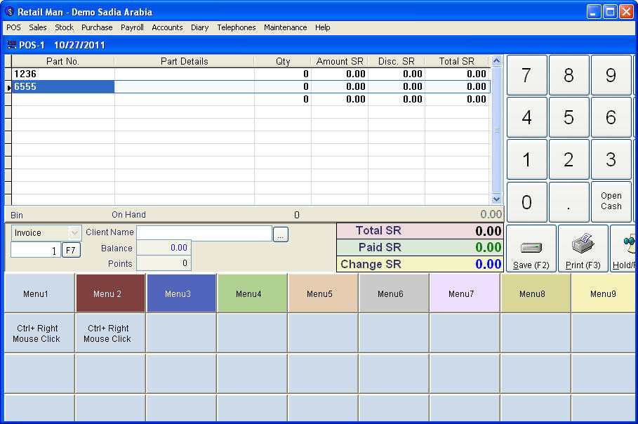Click the Retail Man title bar icon
Viewport: 638px width, 424px height.
coord(8,11)
